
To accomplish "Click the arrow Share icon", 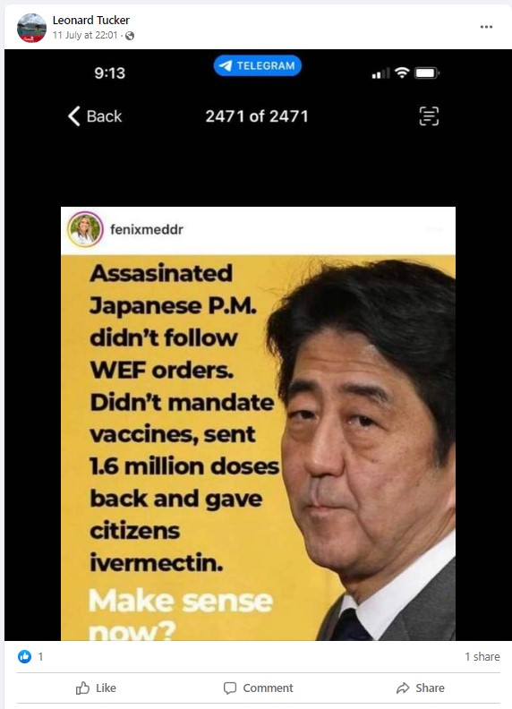I will pos(403,688).
